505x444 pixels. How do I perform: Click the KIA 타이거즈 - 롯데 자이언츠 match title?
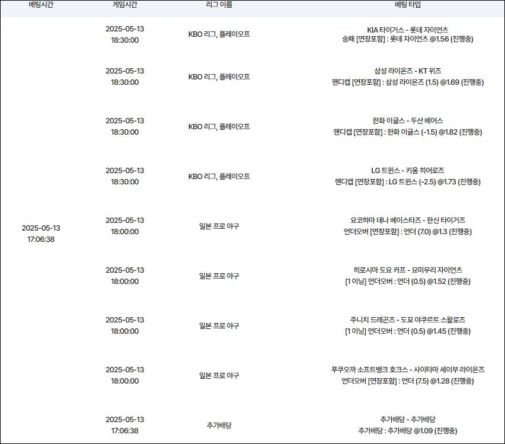coord(408,29)
